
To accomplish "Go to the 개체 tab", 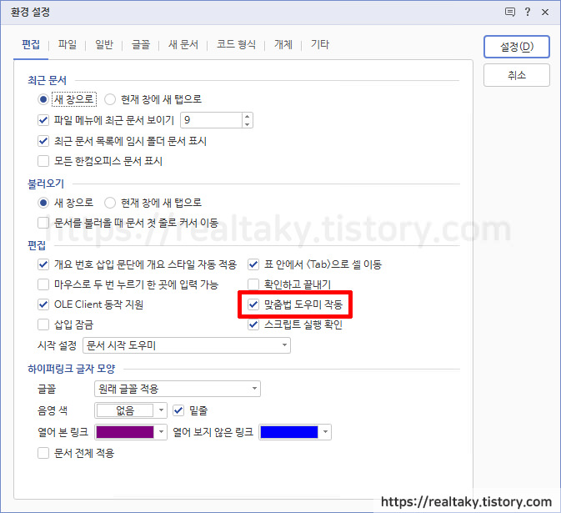I will click(x=283, y=44).
